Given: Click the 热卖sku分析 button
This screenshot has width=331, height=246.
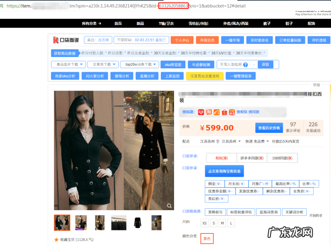Looking at the screenshot, I should (65, 76).
